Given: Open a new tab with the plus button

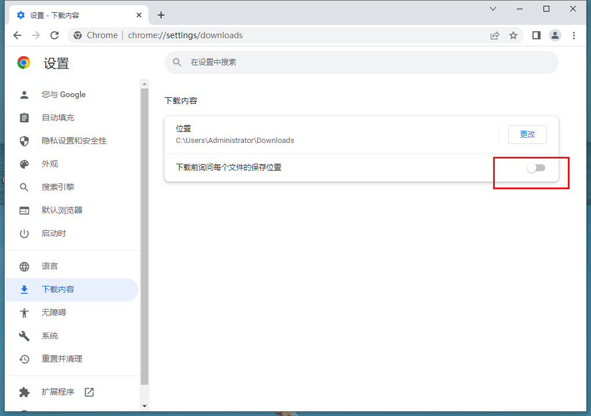Looking at the screenshot, I should (161, 15).
